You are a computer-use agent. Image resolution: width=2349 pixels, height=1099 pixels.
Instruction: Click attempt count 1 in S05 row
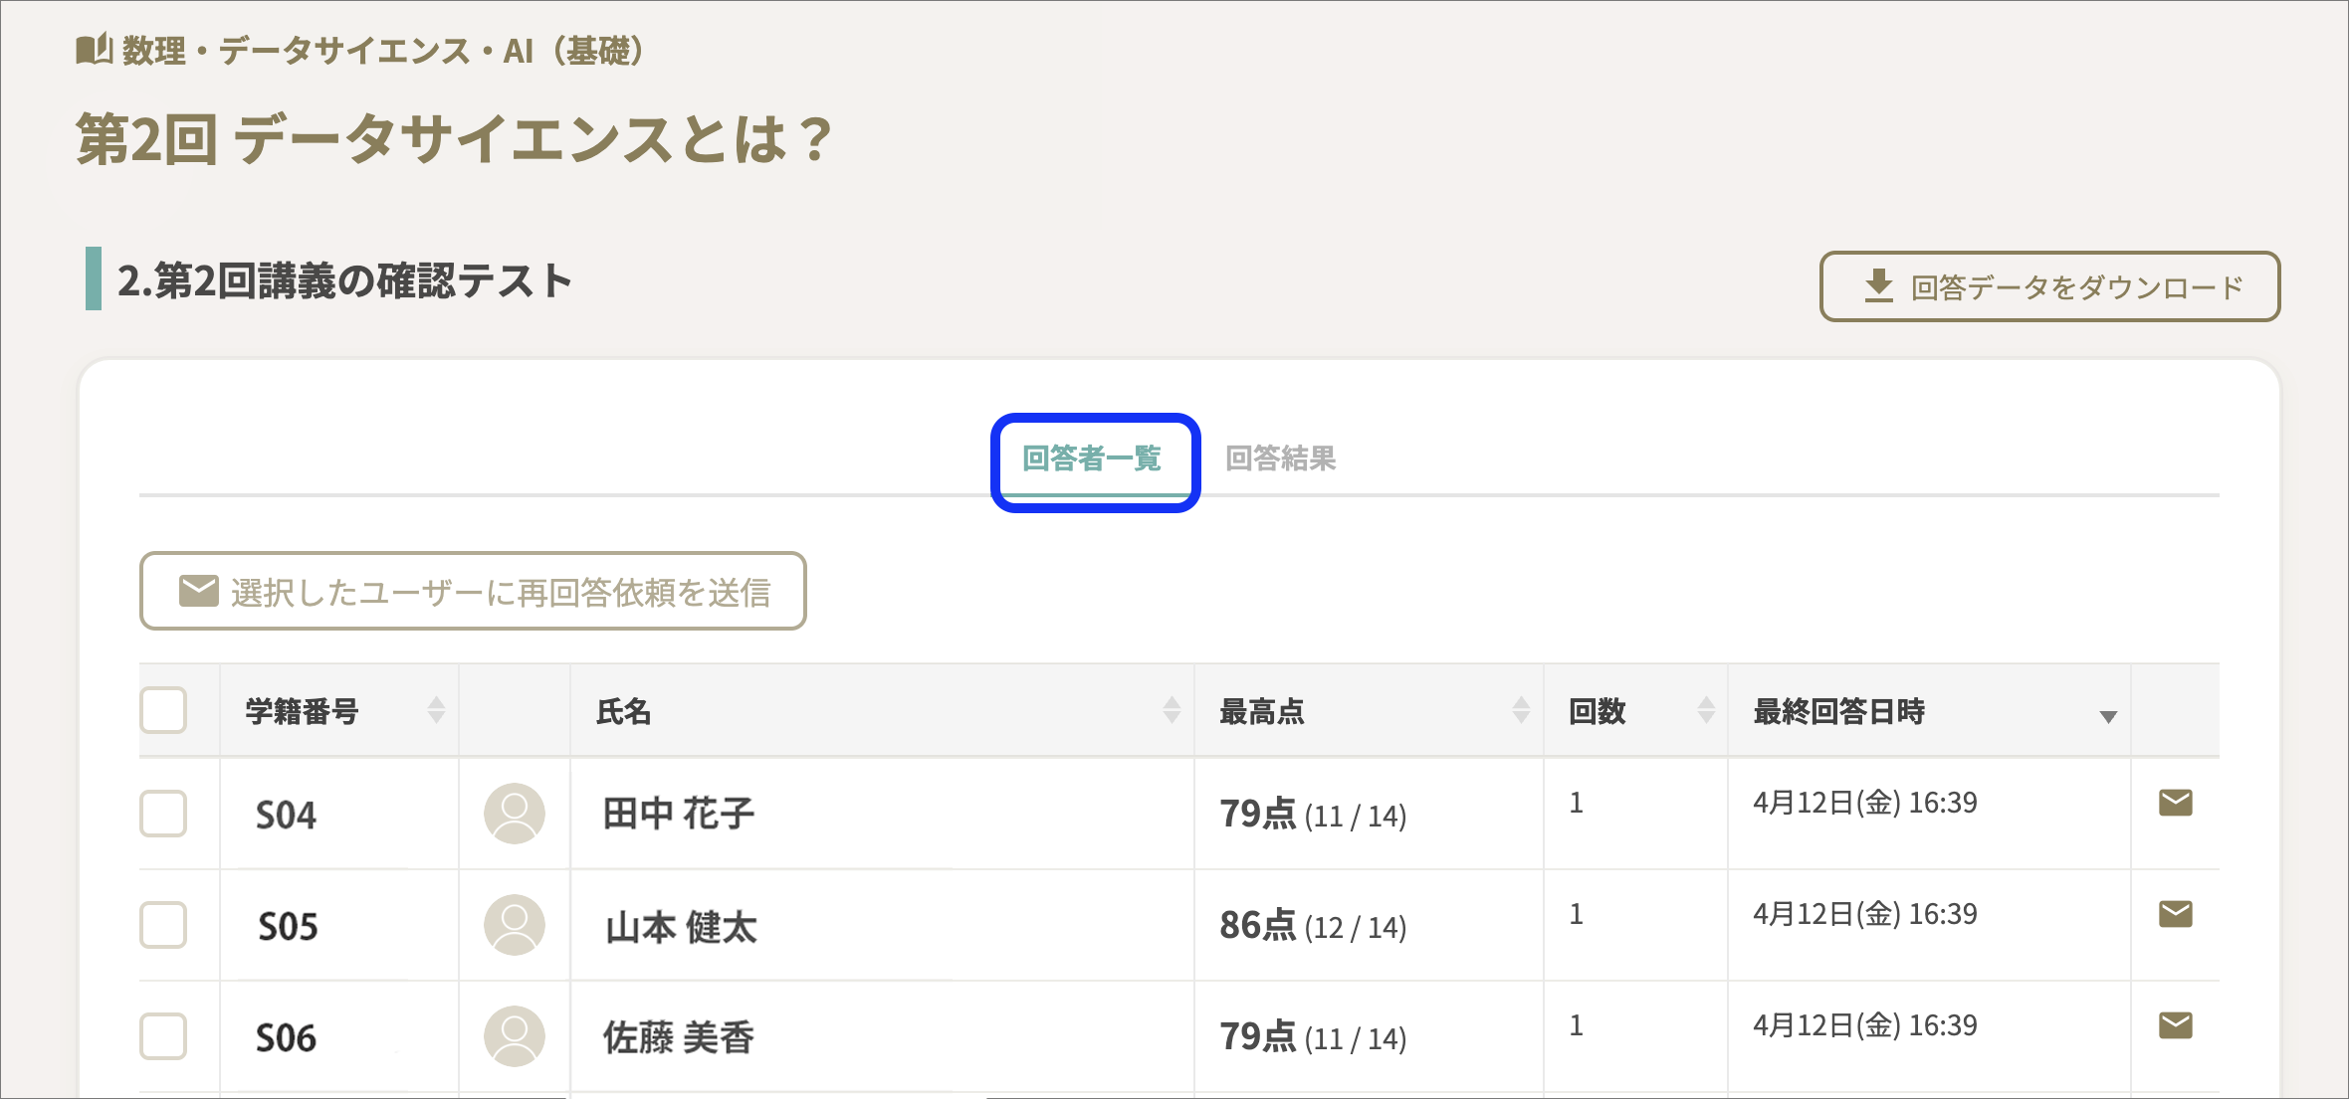(1577, 914)
